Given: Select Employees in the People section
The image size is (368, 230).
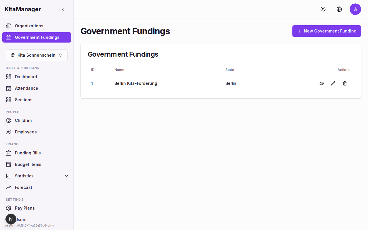Looking at the screenshot, I should (x=26, y=132).
